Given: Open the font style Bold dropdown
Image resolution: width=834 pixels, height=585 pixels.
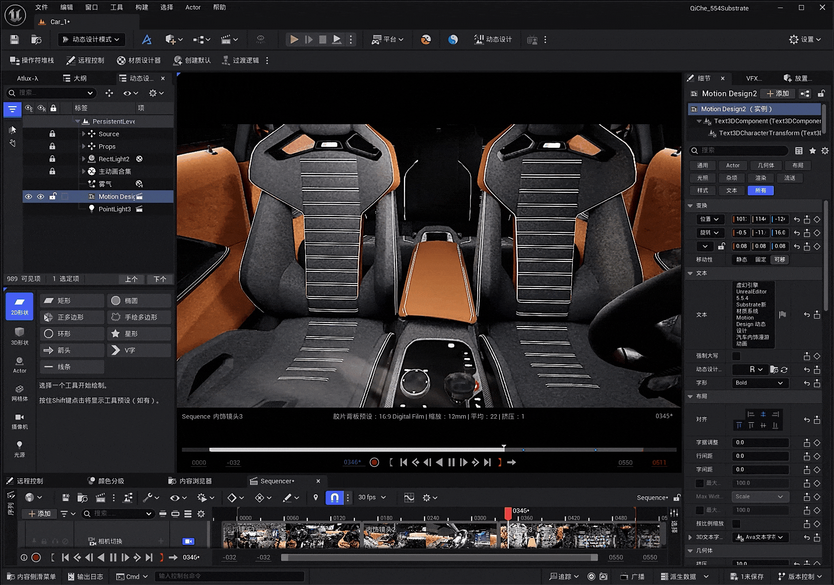Looking at the screenshot, I should tap(760, 383).
